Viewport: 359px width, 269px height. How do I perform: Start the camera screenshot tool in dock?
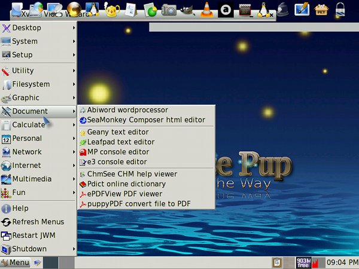tap(169, 10)
